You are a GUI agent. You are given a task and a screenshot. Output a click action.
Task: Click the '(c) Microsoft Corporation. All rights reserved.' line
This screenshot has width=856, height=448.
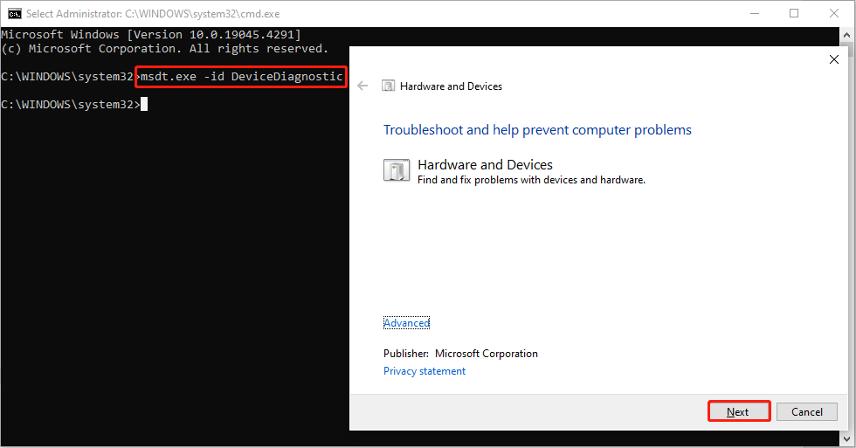[x=165, y=49]
